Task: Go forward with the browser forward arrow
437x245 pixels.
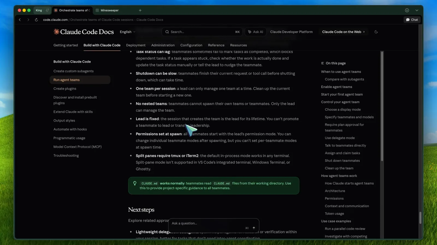Action: [x=28, y=20]
